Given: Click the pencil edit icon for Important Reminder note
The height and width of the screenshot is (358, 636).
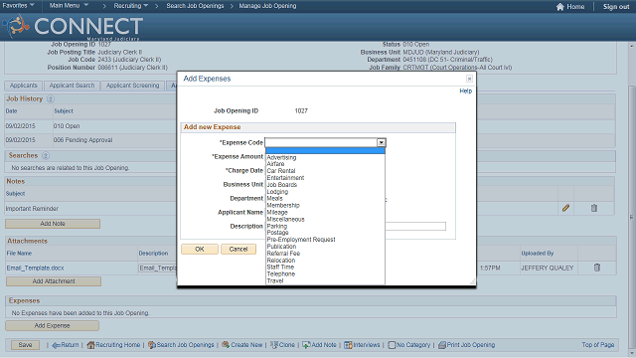Looking at the screenshot, I should pyautogui.click(x=565, y=208).
